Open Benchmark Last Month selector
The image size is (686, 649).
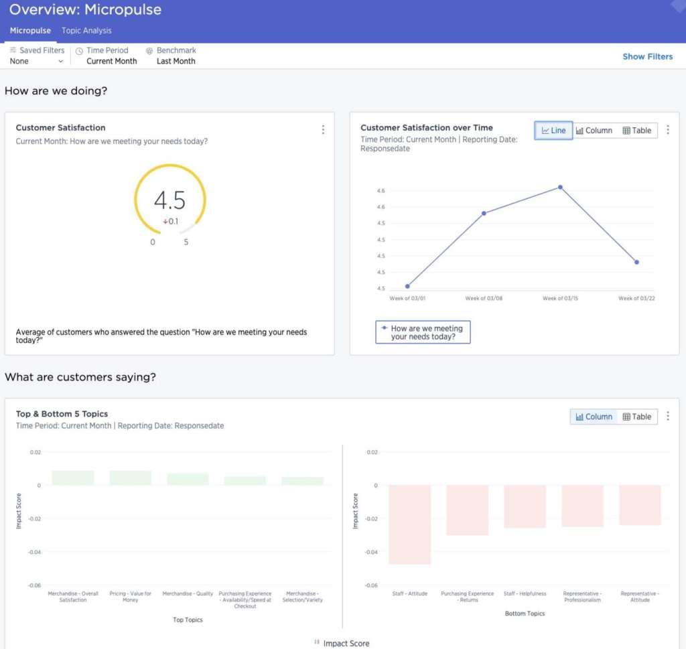(176, 61)
